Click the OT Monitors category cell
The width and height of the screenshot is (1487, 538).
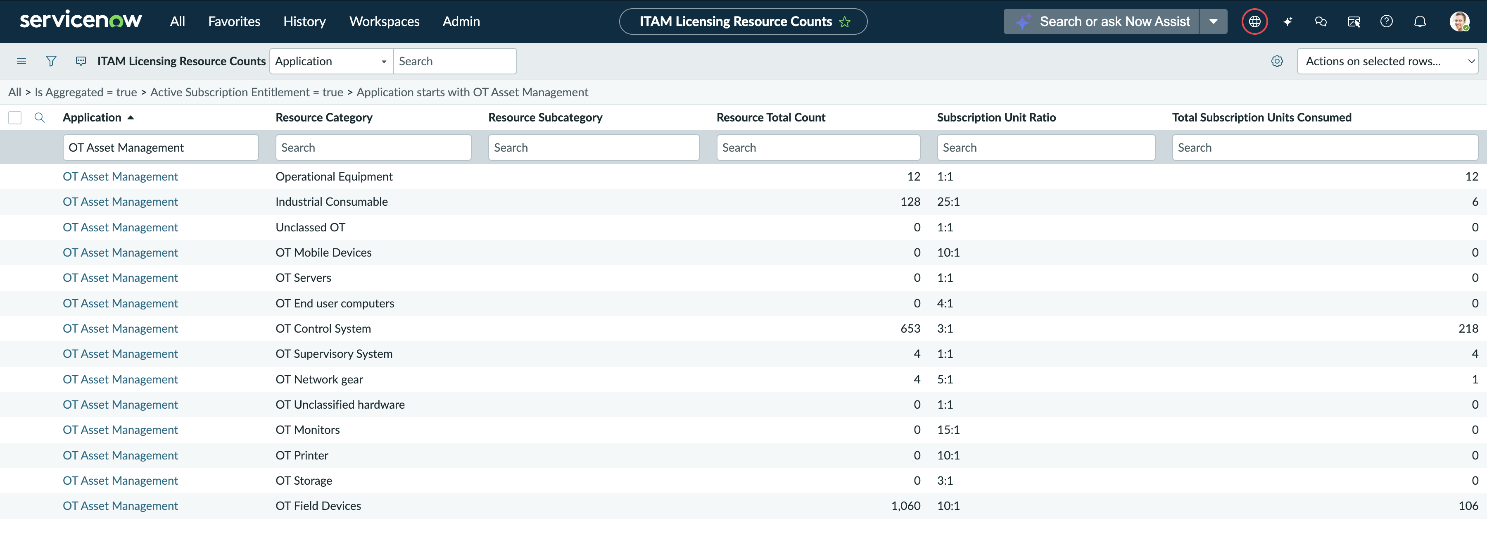(x=308, y=430)
